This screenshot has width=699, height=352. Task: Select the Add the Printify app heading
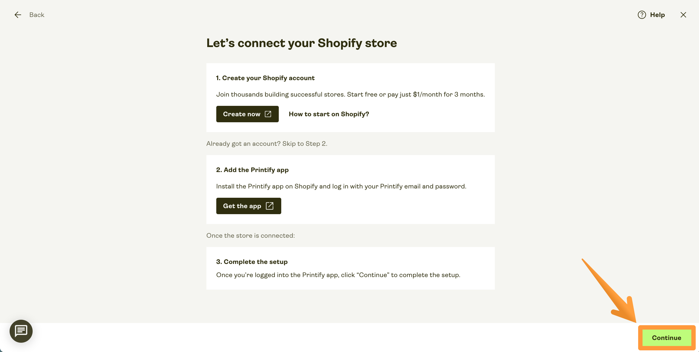(x=252, y=170)
